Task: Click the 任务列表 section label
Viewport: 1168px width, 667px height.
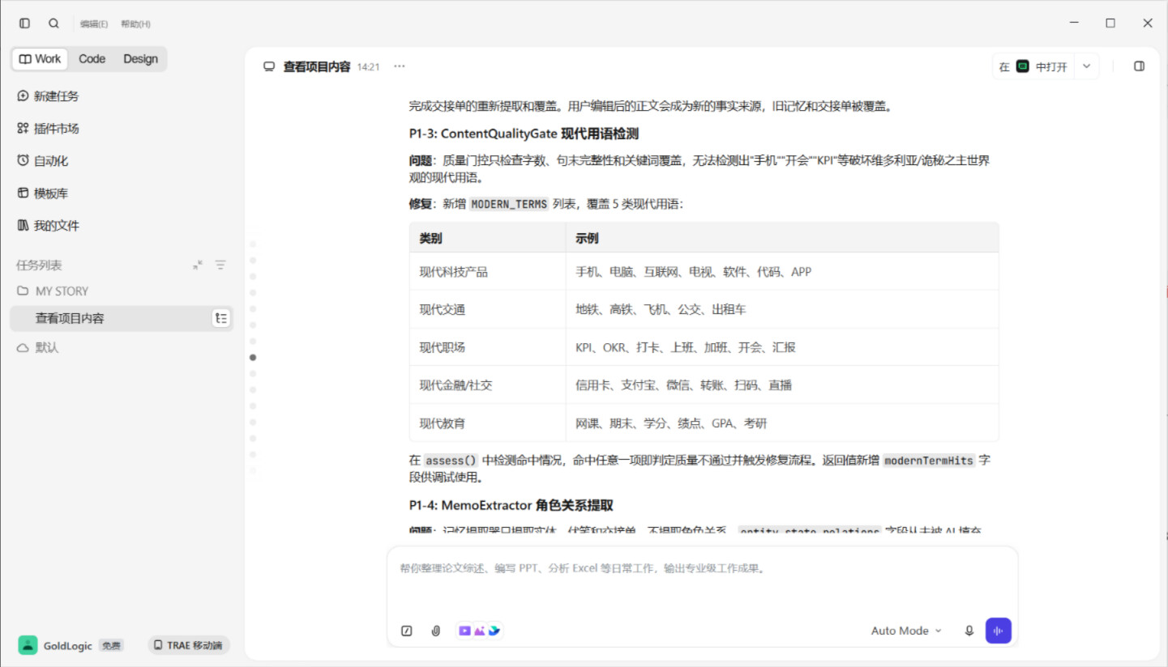Action: point(39,266)
